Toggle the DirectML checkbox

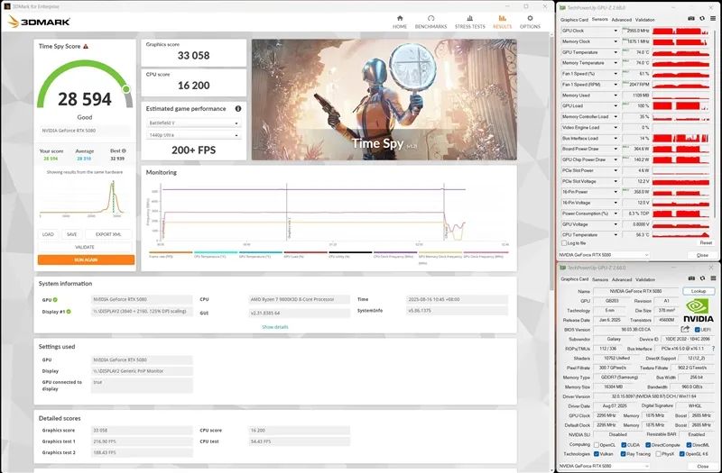689,445
